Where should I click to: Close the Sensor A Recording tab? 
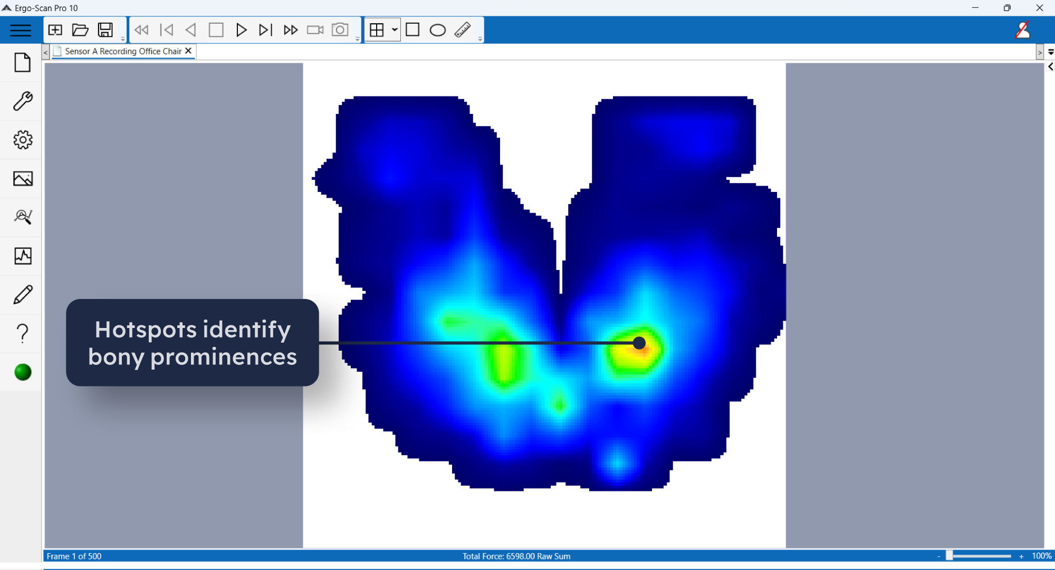pos(188,51)
